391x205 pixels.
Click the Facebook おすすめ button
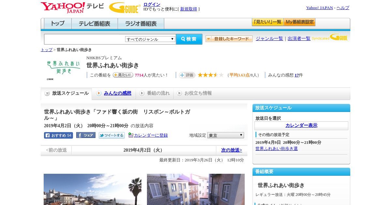click(x=58, y=135)
